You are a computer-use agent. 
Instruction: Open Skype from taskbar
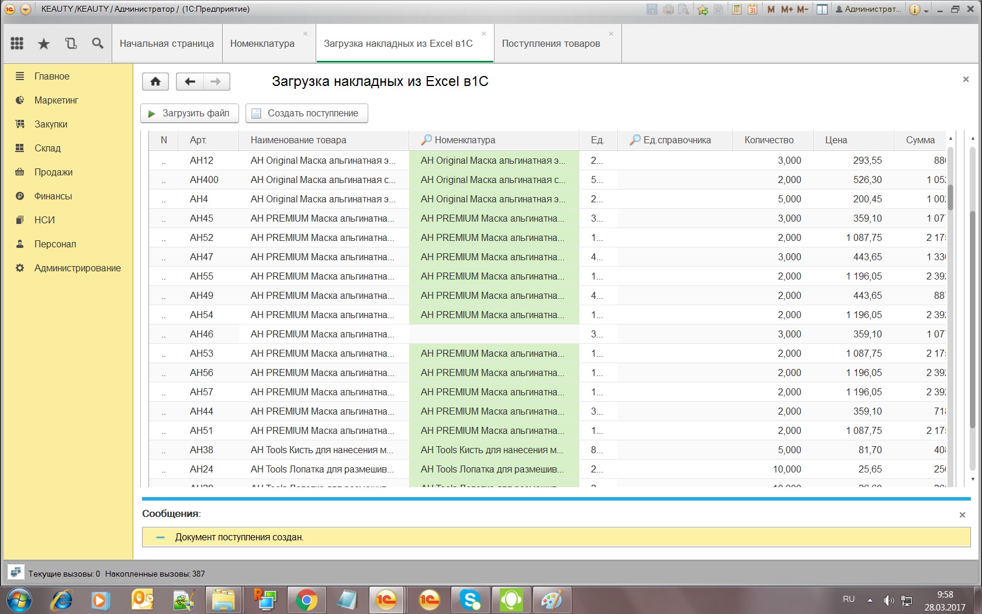(470, 601)
